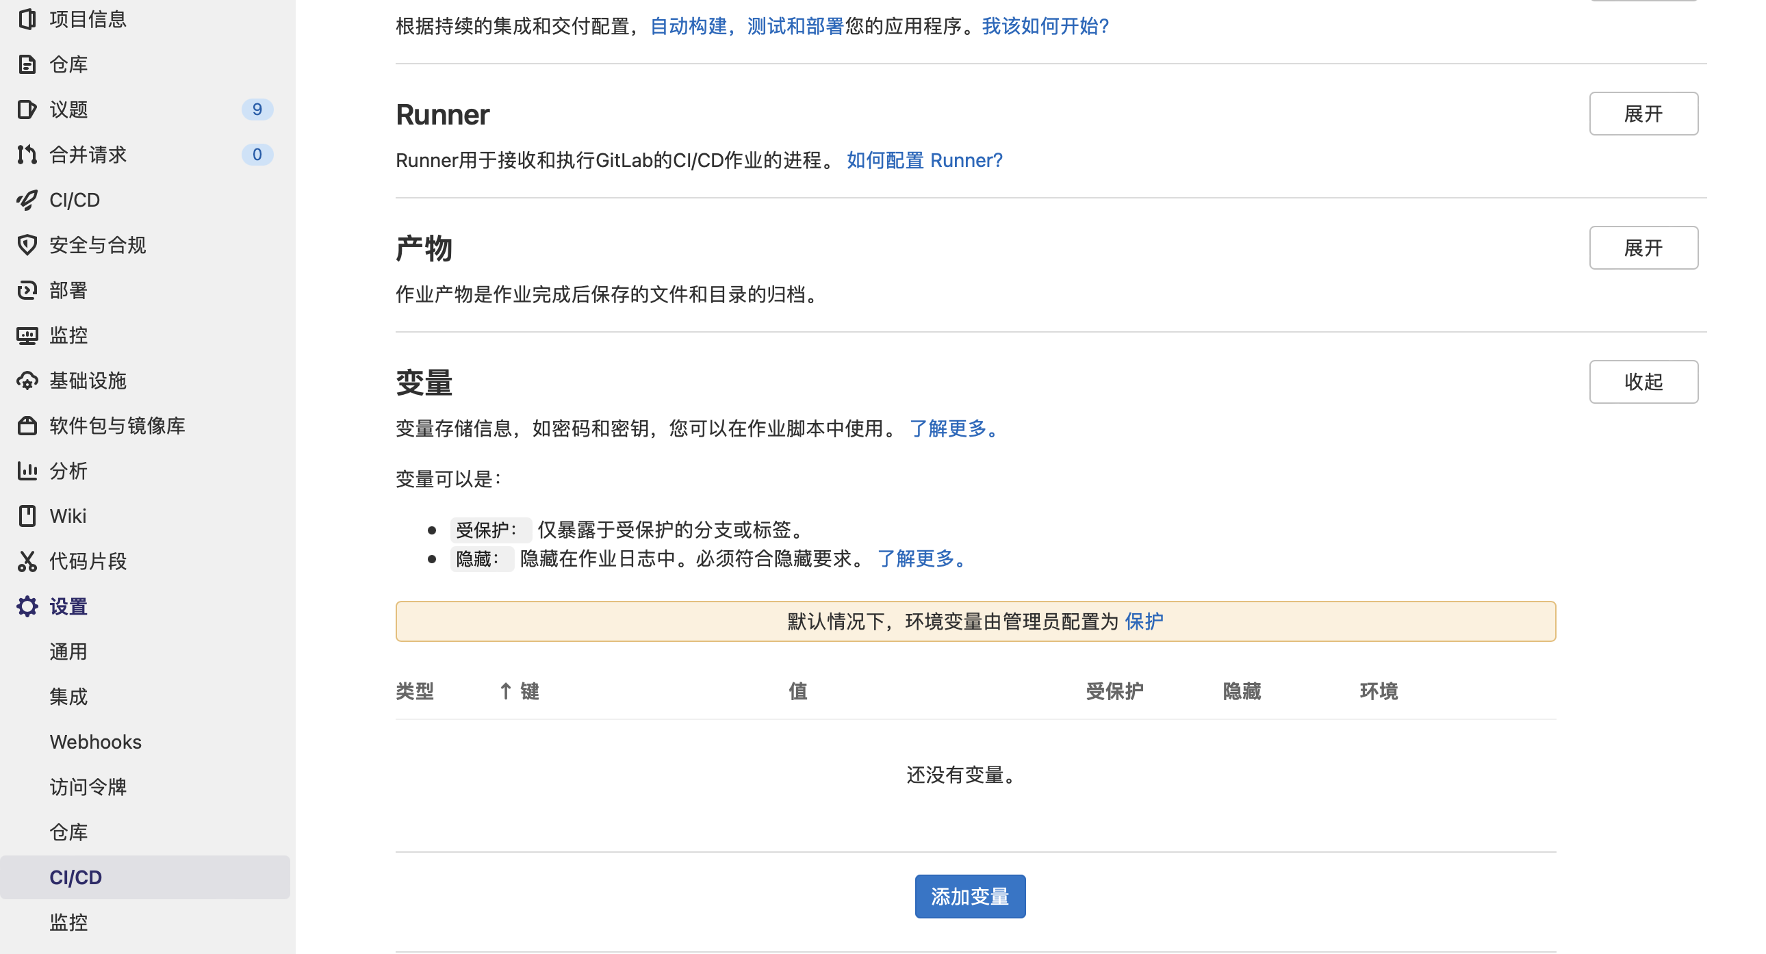Viewport: 1766px width, 954px height.
Task: Collapse the variables section (收起)
Action: (1643, 382)
